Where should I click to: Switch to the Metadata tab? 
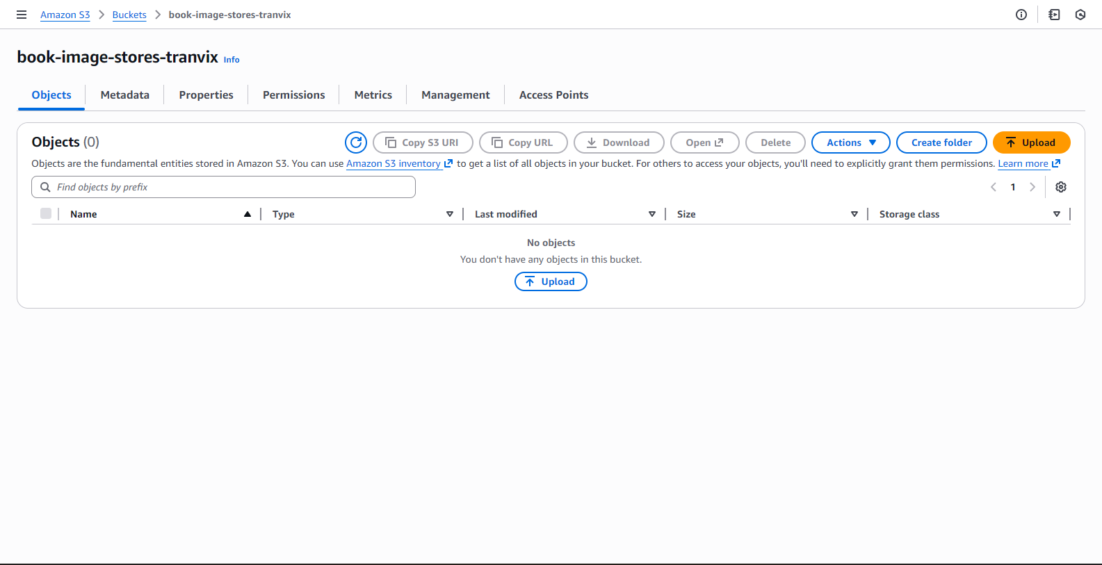point(125,95)
